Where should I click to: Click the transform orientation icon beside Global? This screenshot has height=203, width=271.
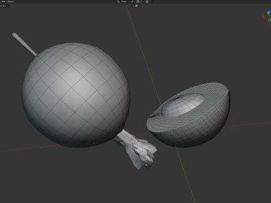(119, 2)
